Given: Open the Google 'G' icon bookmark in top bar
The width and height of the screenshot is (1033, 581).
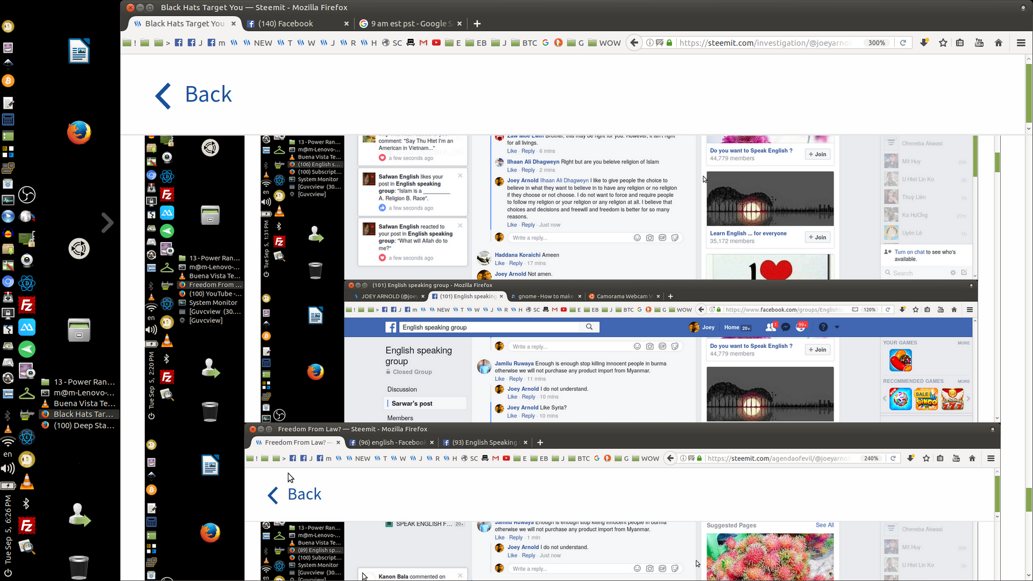Looking at the screenshot, I should (546, 42).
